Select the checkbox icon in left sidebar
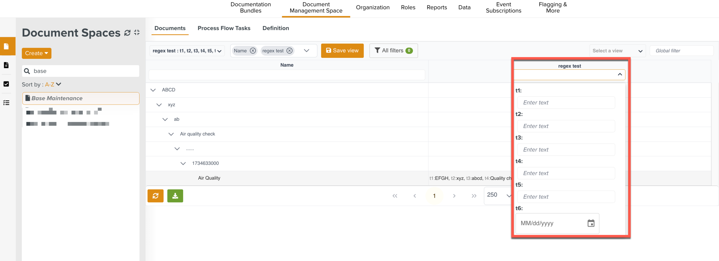Image resolution: width=719 pixels, height=261 pixels. 6,84
